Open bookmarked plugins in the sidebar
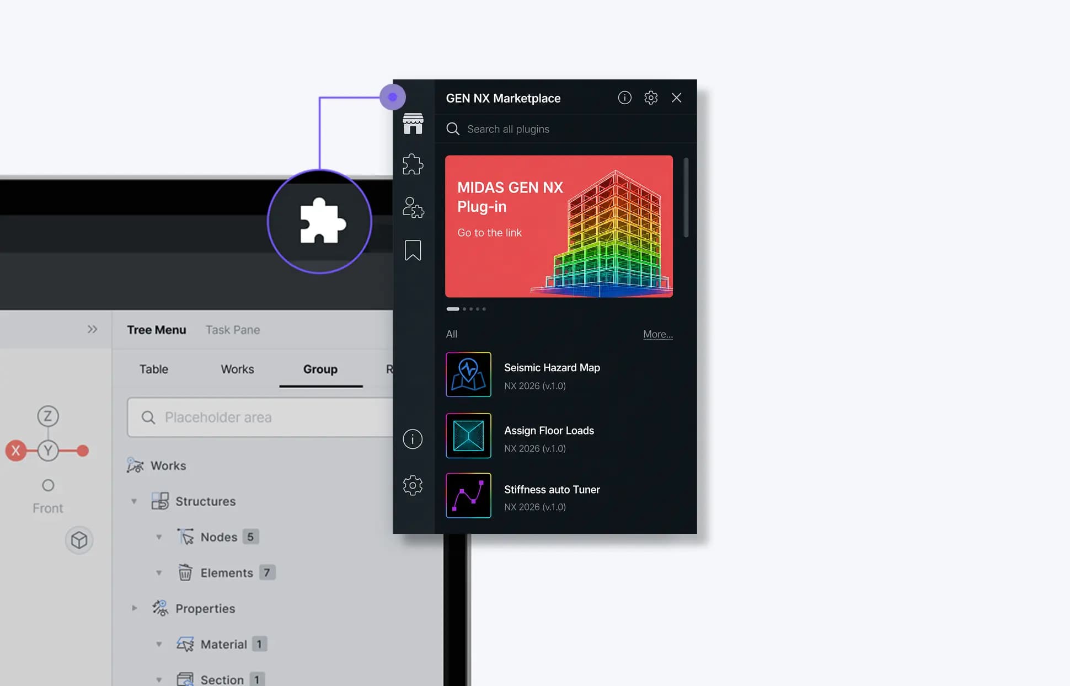 click(x=413, y=250)
